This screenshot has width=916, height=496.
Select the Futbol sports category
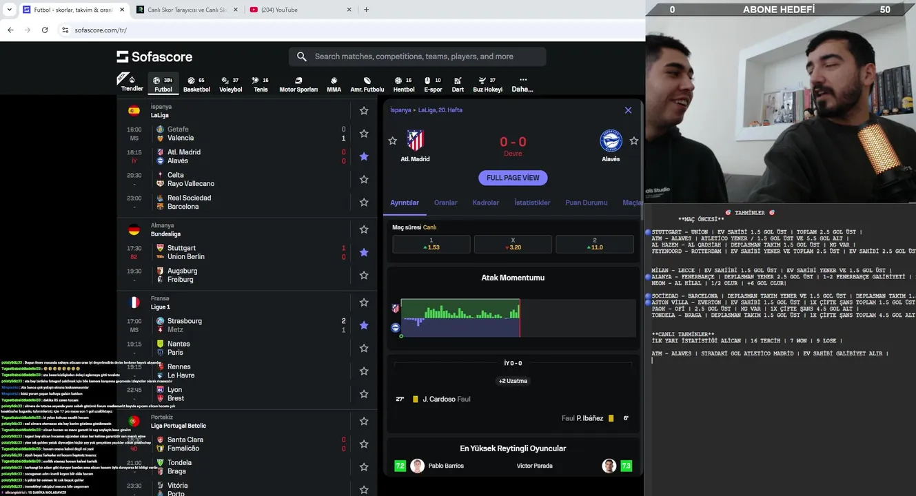pyautogui.click(x=163, y=83)
